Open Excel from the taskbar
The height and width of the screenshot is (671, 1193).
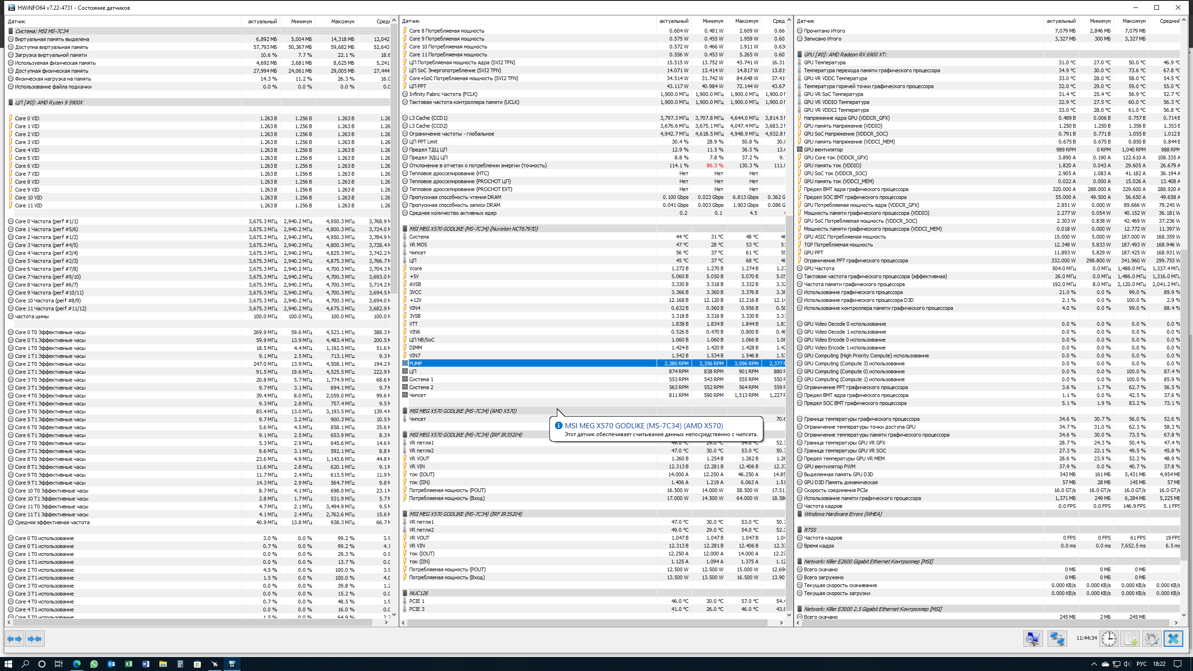(129, 664)
